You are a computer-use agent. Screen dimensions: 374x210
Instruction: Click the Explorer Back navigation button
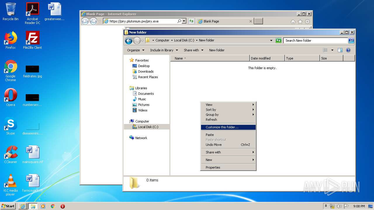point(129,41)
